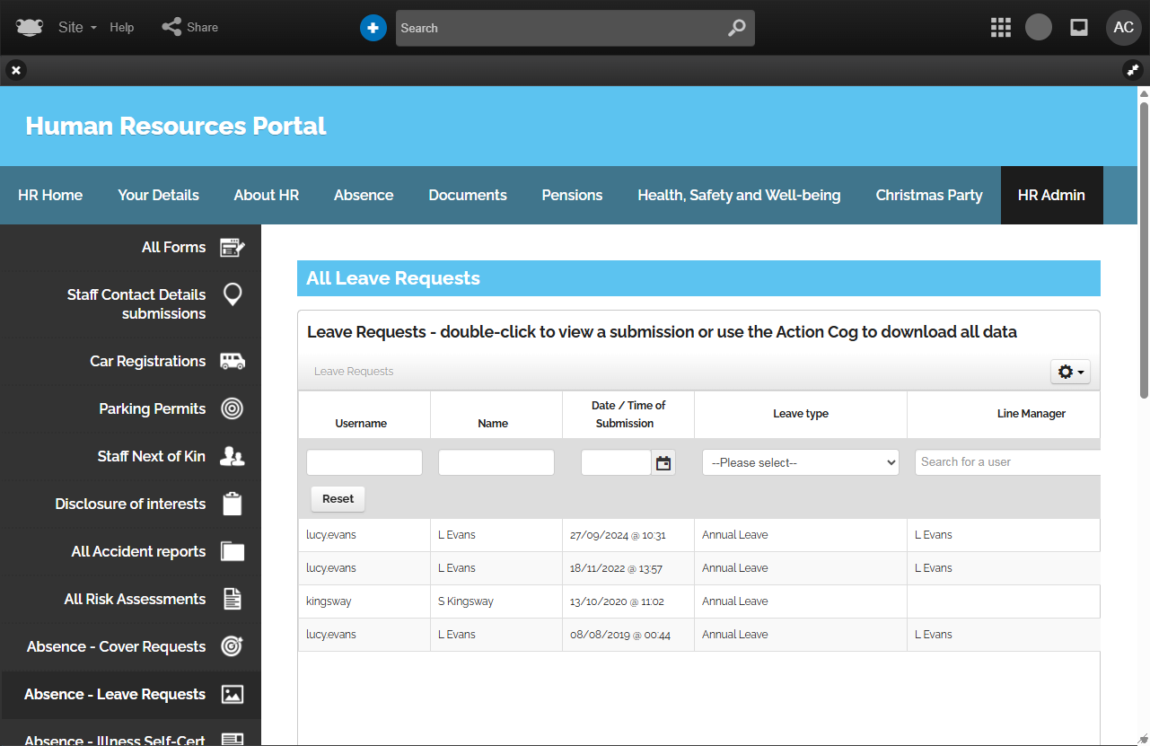Expand the Site menu dropdown
Screen dimensions: 1150x746
[x=77, y=28]
